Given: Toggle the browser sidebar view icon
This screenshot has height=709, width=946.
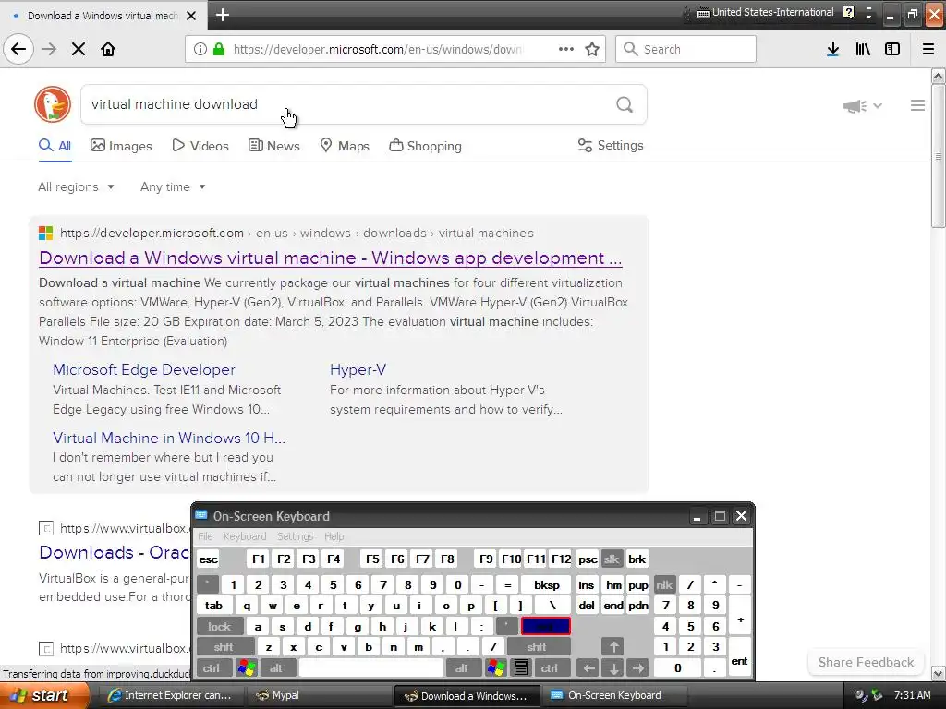Looking at the screenshot, I should pyautogui.click(x=892, y=49).
